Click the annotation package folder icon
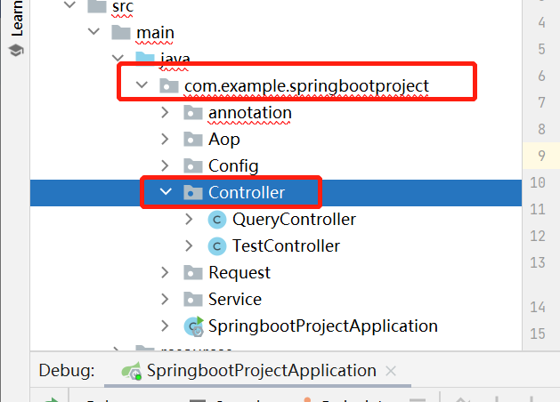Image resolution: width=560 pixels, height=402 pixels. [x=193, y=113]
